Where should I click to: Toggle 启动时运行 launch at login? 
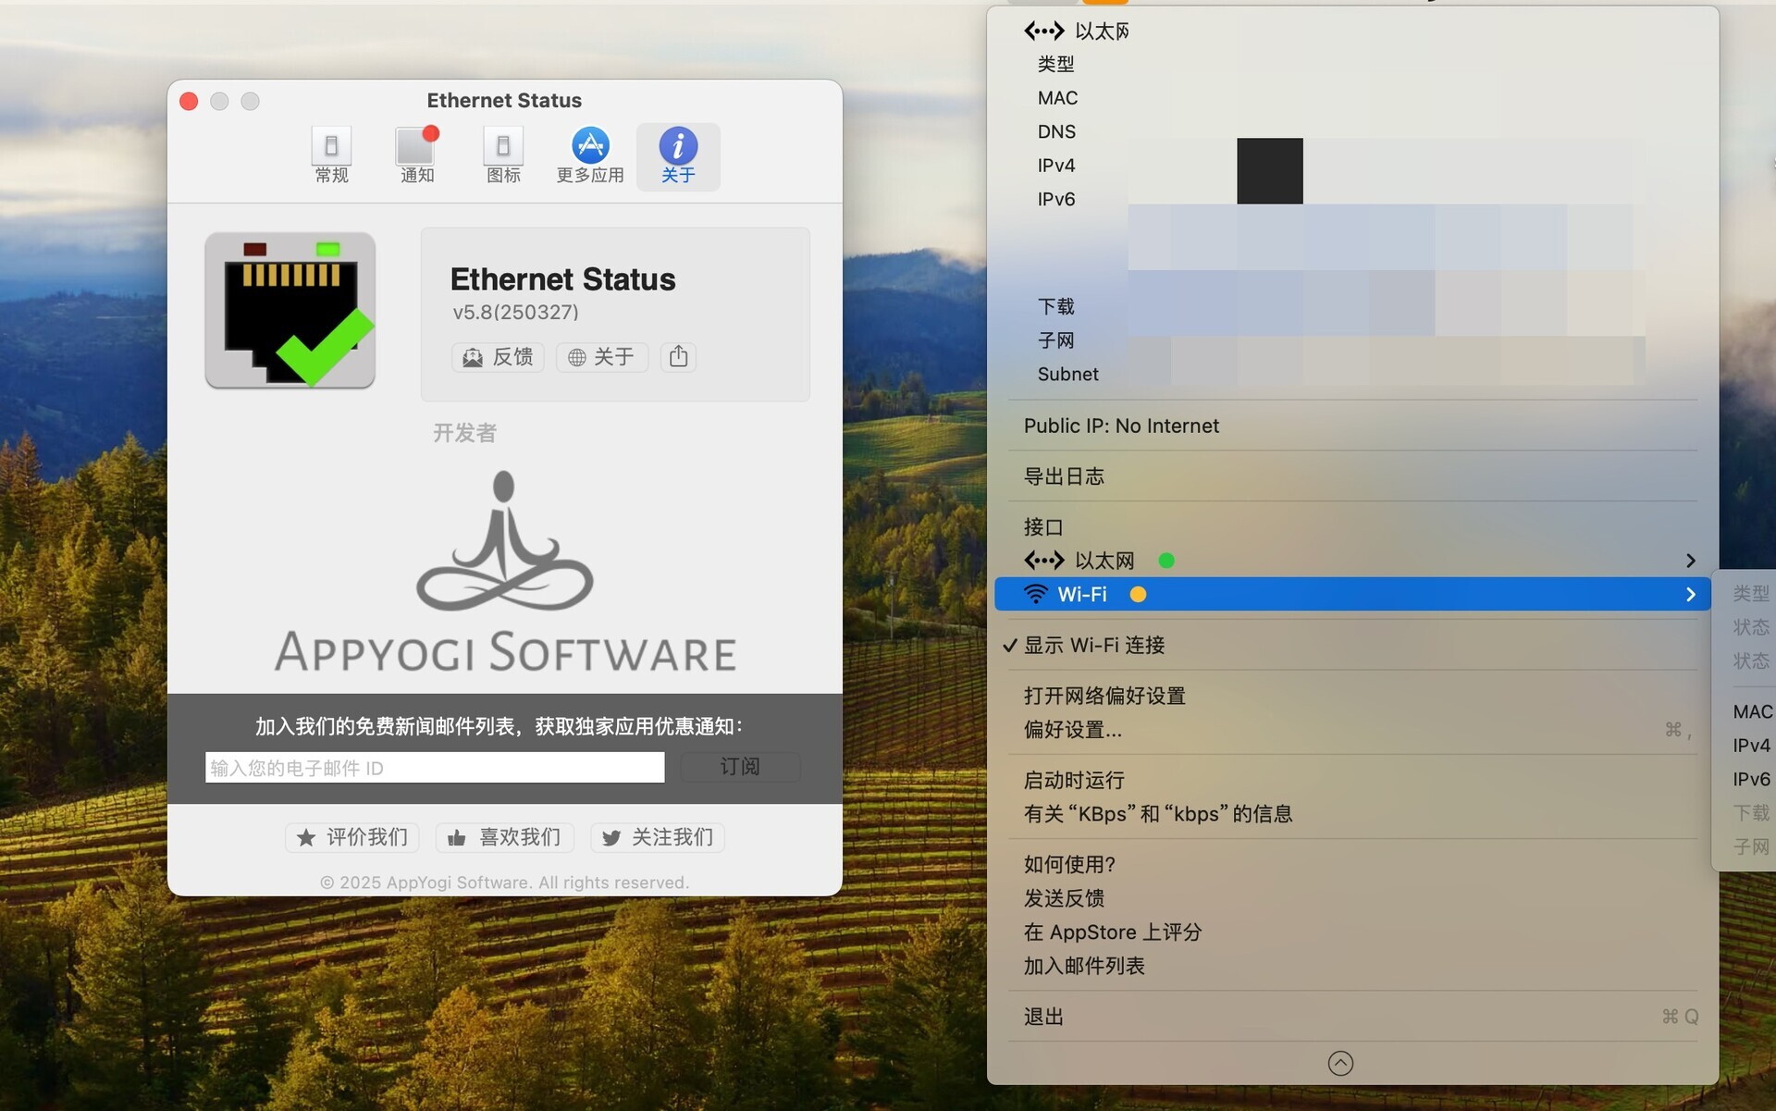pyautogui.click(x=1352, y=780)
